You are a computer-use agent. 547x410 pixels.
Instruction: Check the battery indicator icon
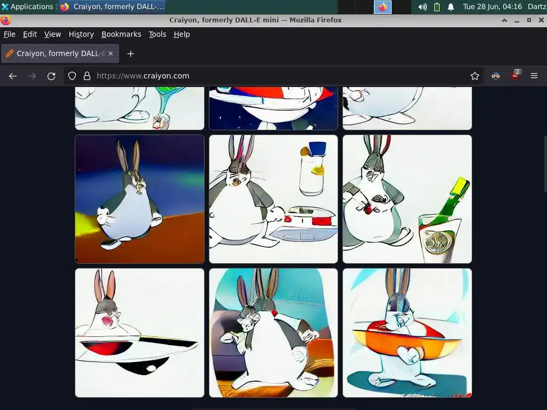[x=437, y=7]
